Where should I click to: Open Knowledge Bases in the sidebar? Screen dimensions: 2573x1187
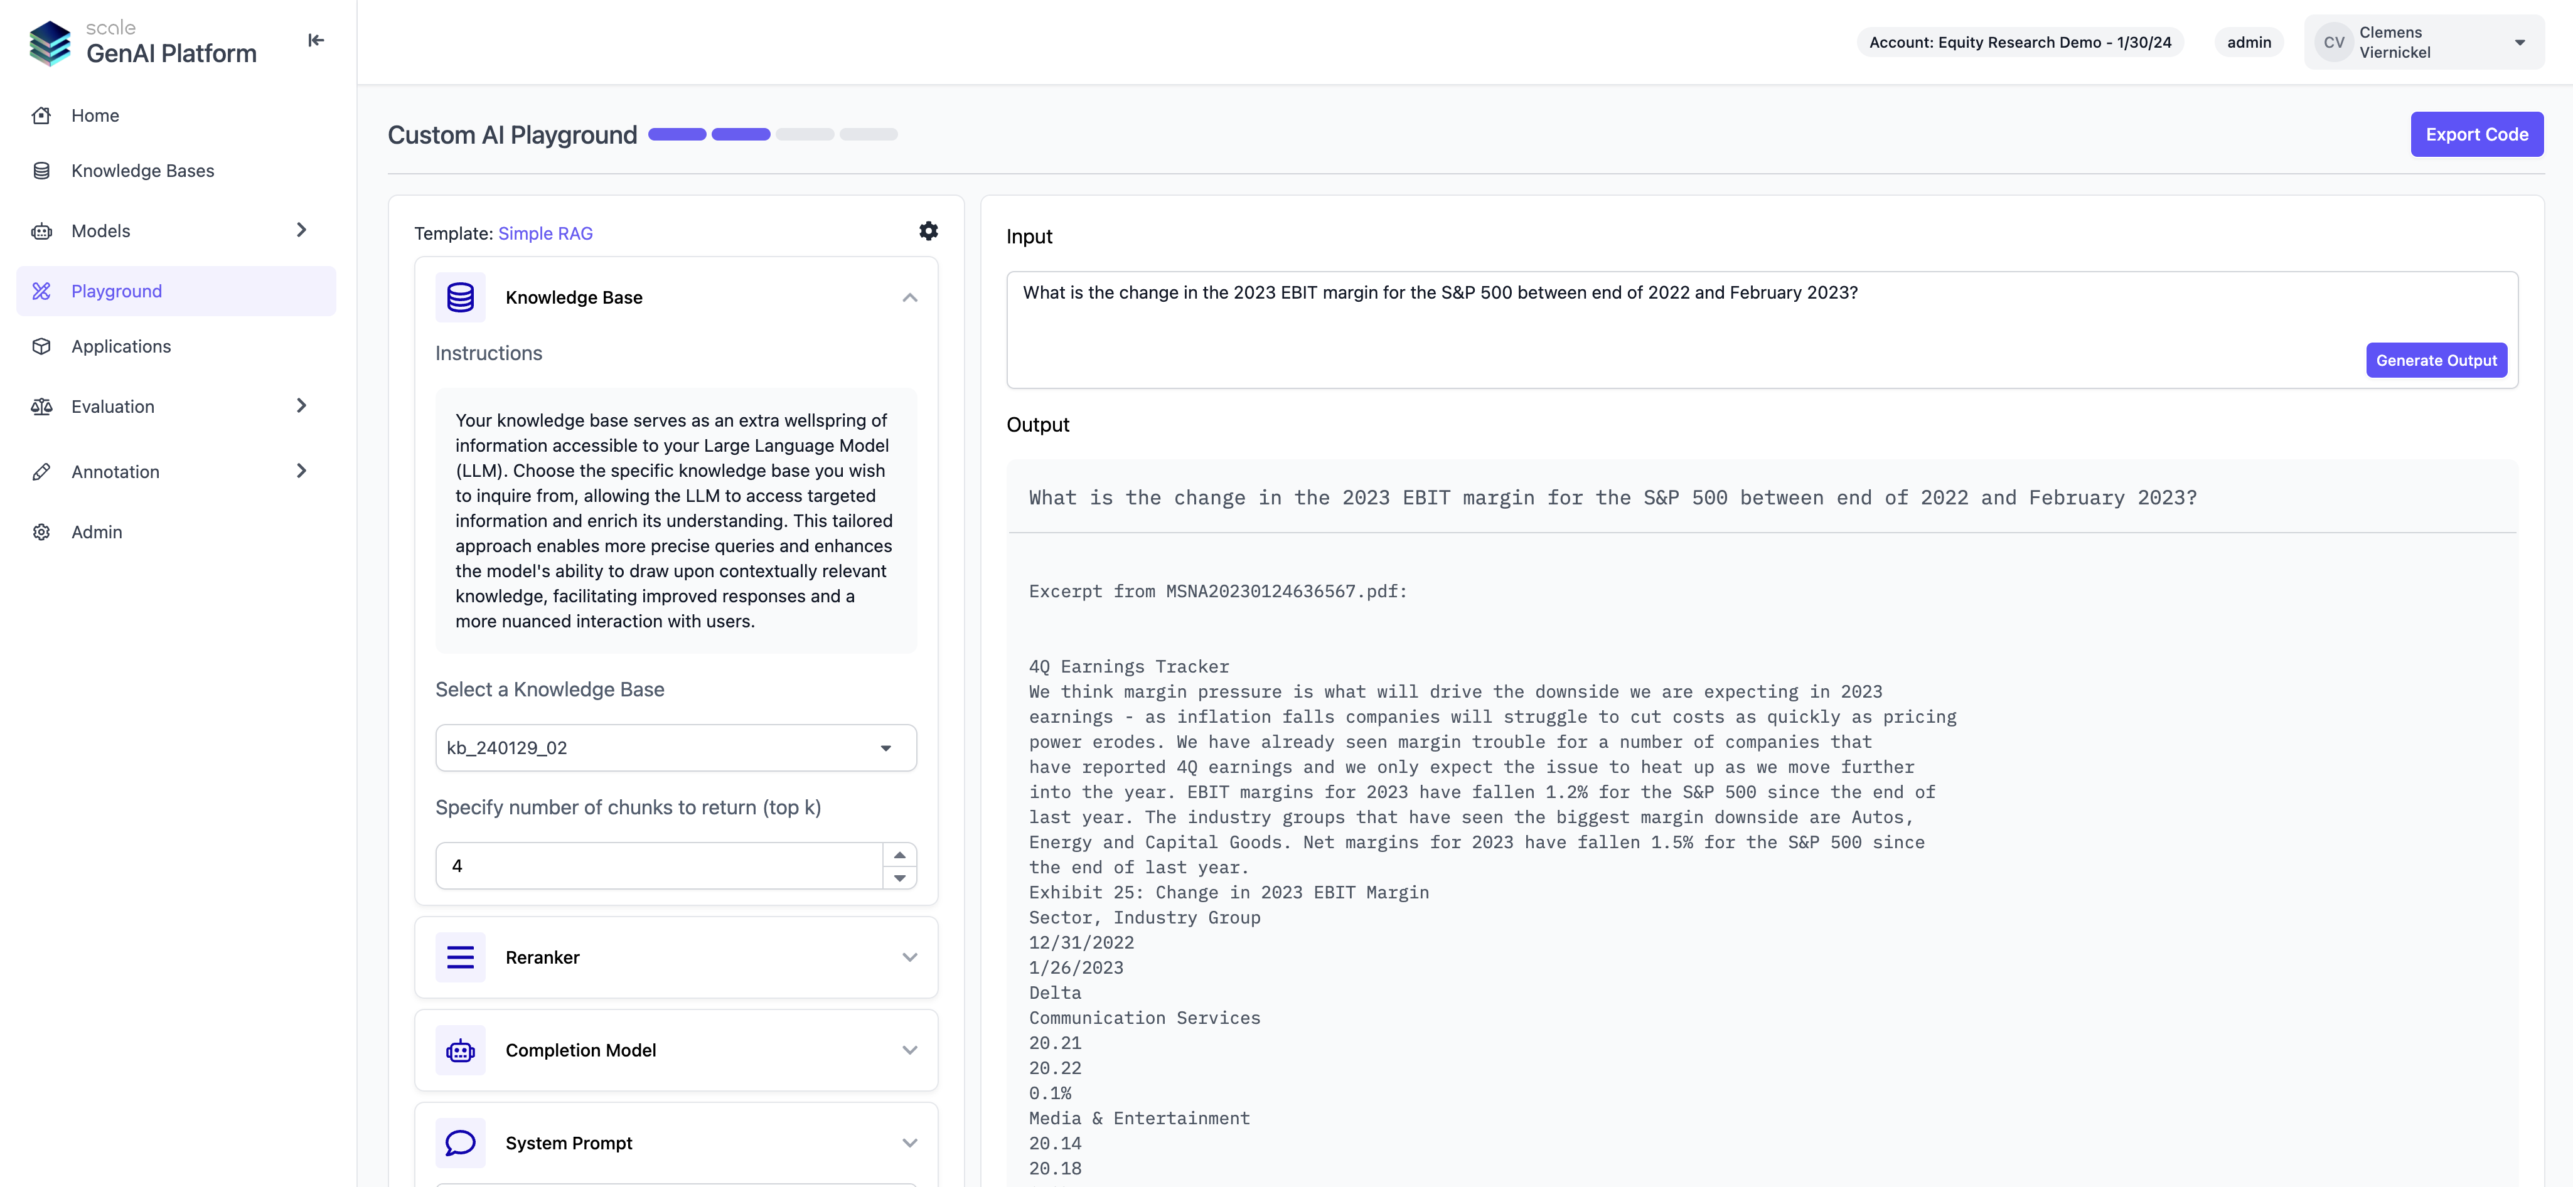point(143,171)
